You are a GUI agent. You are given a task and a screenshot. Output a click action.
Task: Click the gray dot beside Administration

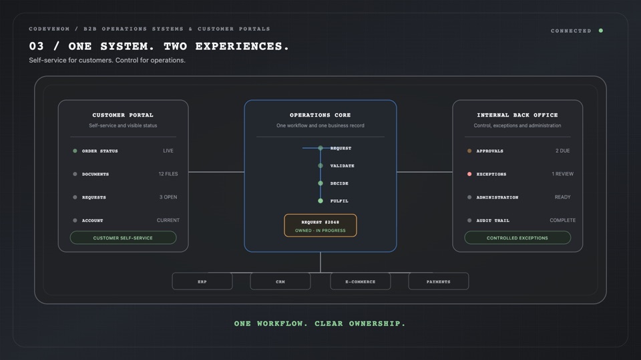tap(469, 197)
